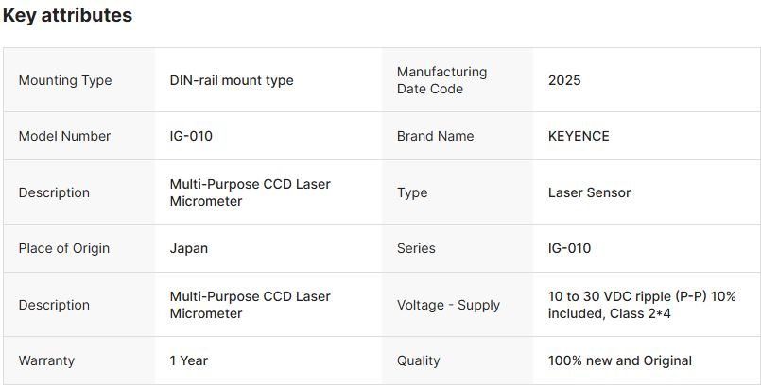
Task: Select the Mounting Type label cell
Action: click(x=65, y=80)
